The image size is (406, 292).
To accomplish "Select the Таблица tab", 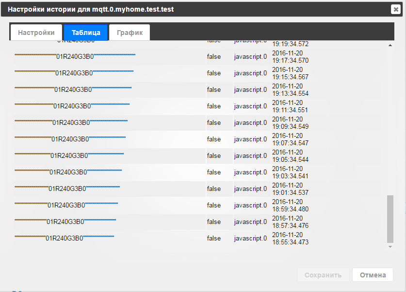I will [x=86, y=33].
